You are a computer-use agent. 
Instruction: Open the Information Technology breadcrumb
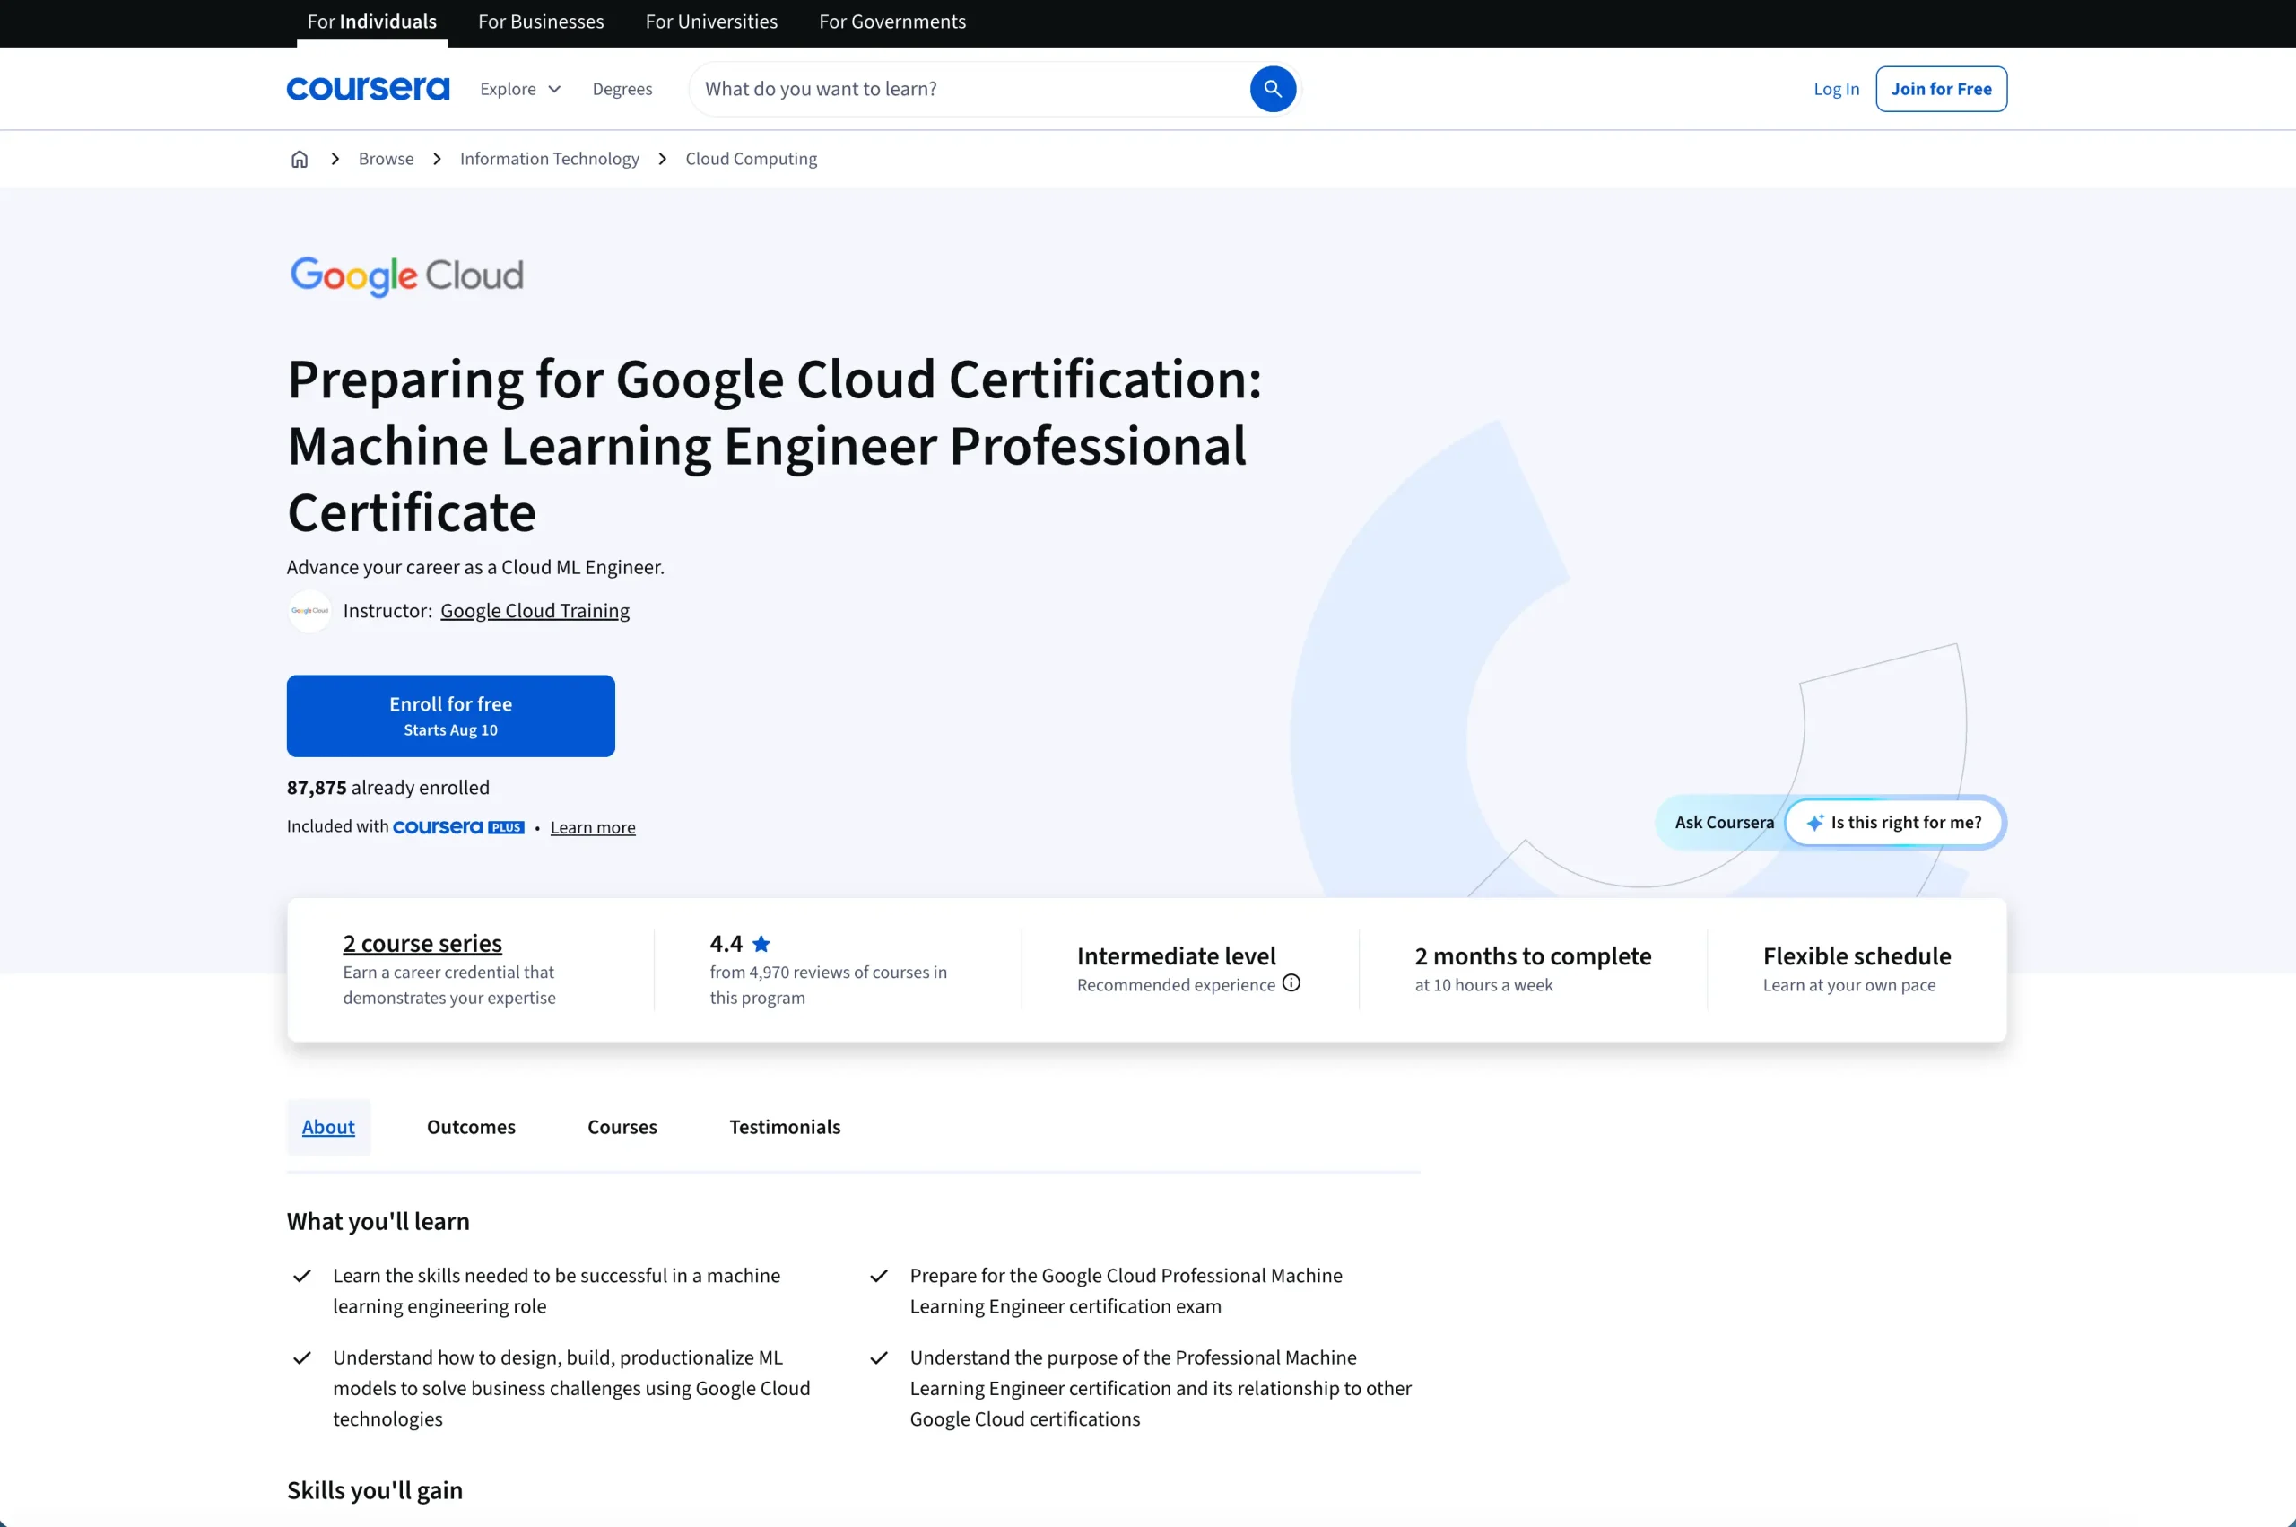pyautogui.click(x=549, y=159)
